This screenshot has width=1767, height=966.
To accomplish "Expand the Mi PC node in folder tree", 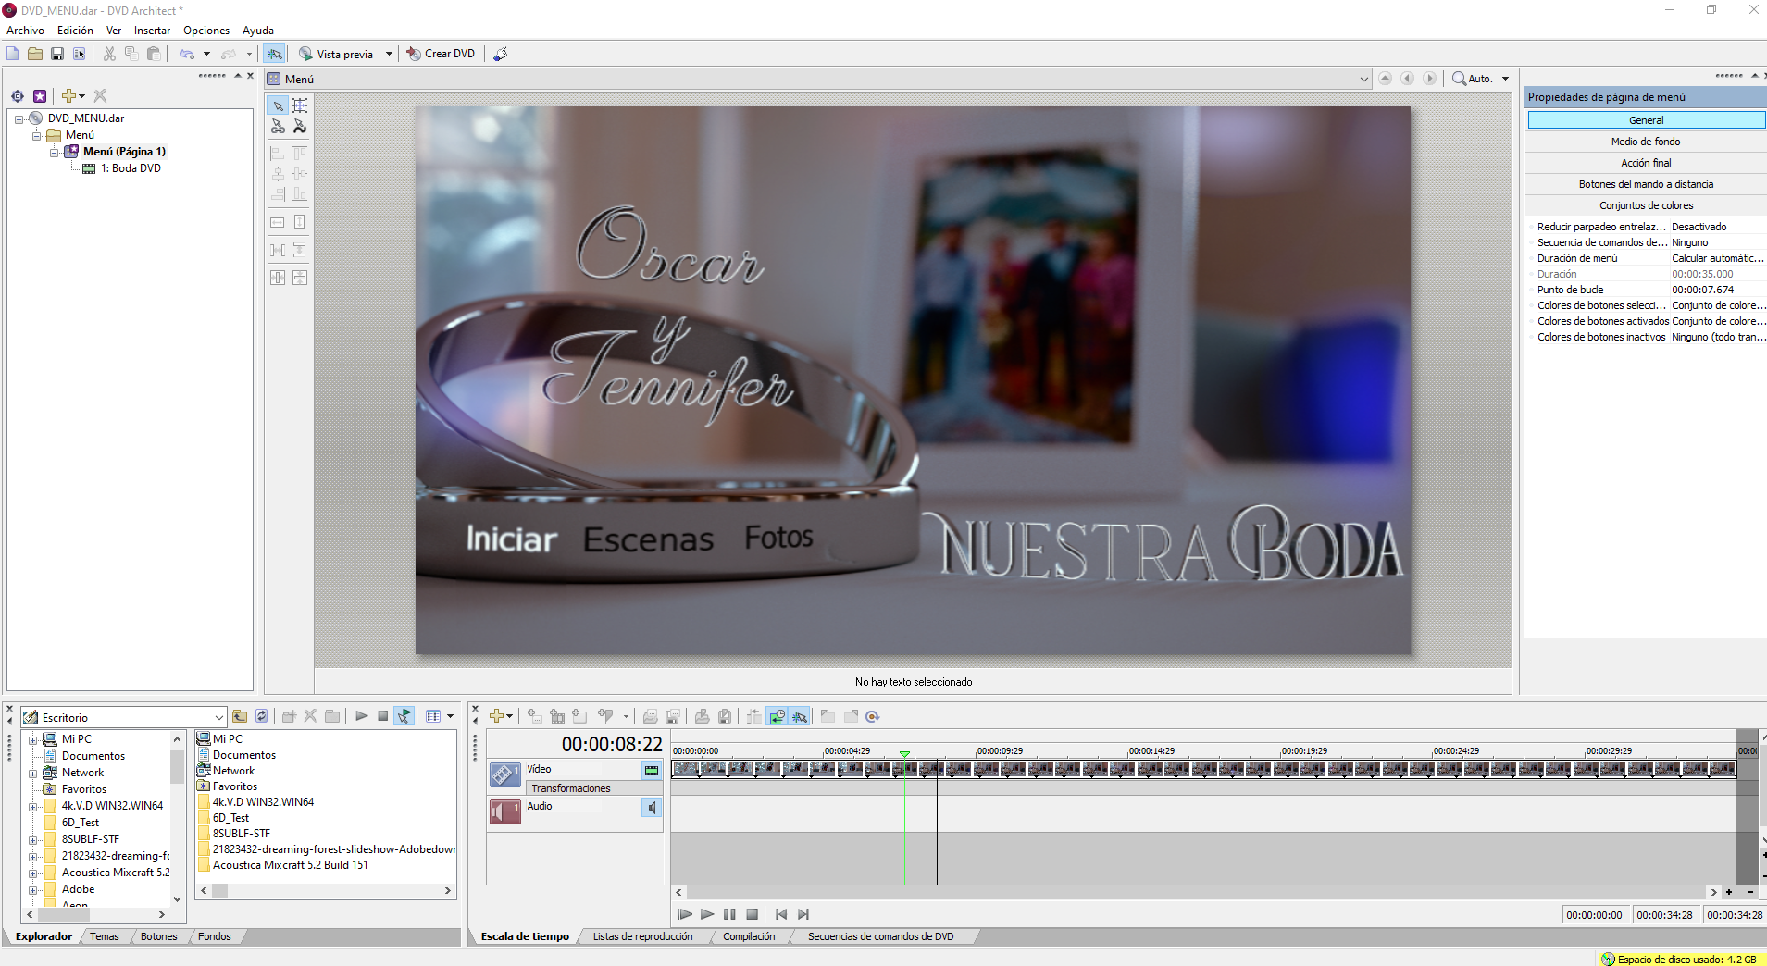I will point(32,740).
